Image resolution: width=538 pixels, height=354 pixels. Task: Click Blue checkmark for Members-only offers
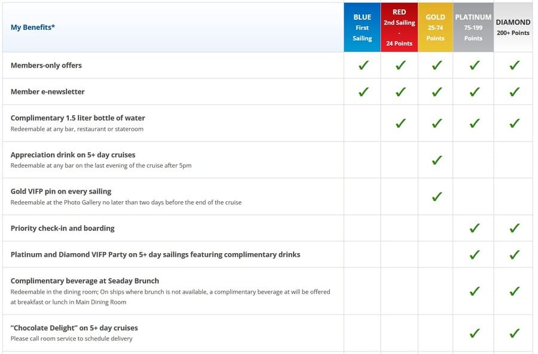pyautogui.click(x=363, y=64)
